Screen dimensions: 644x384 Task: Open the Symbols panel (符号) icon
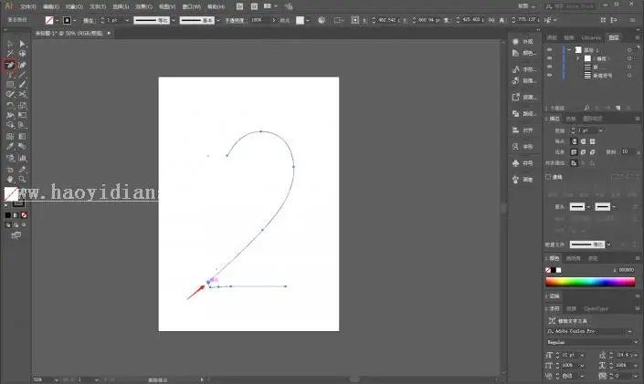click(x=515, y=163)
